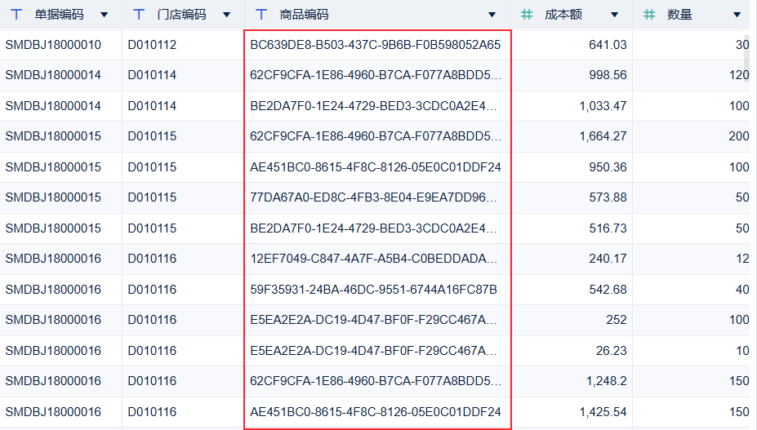Select product code starting 77DA67A0
The image size is (757, 430).
(x=373, y=197)
